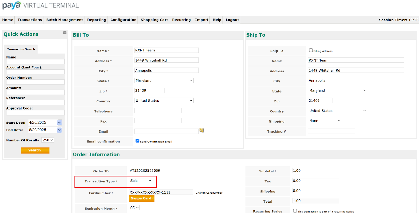Enable the Billing Address checkbox

point(311,50)
